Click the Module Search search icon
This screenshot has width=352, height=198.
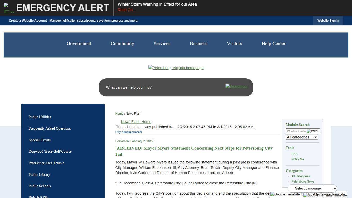click(313, 131)
